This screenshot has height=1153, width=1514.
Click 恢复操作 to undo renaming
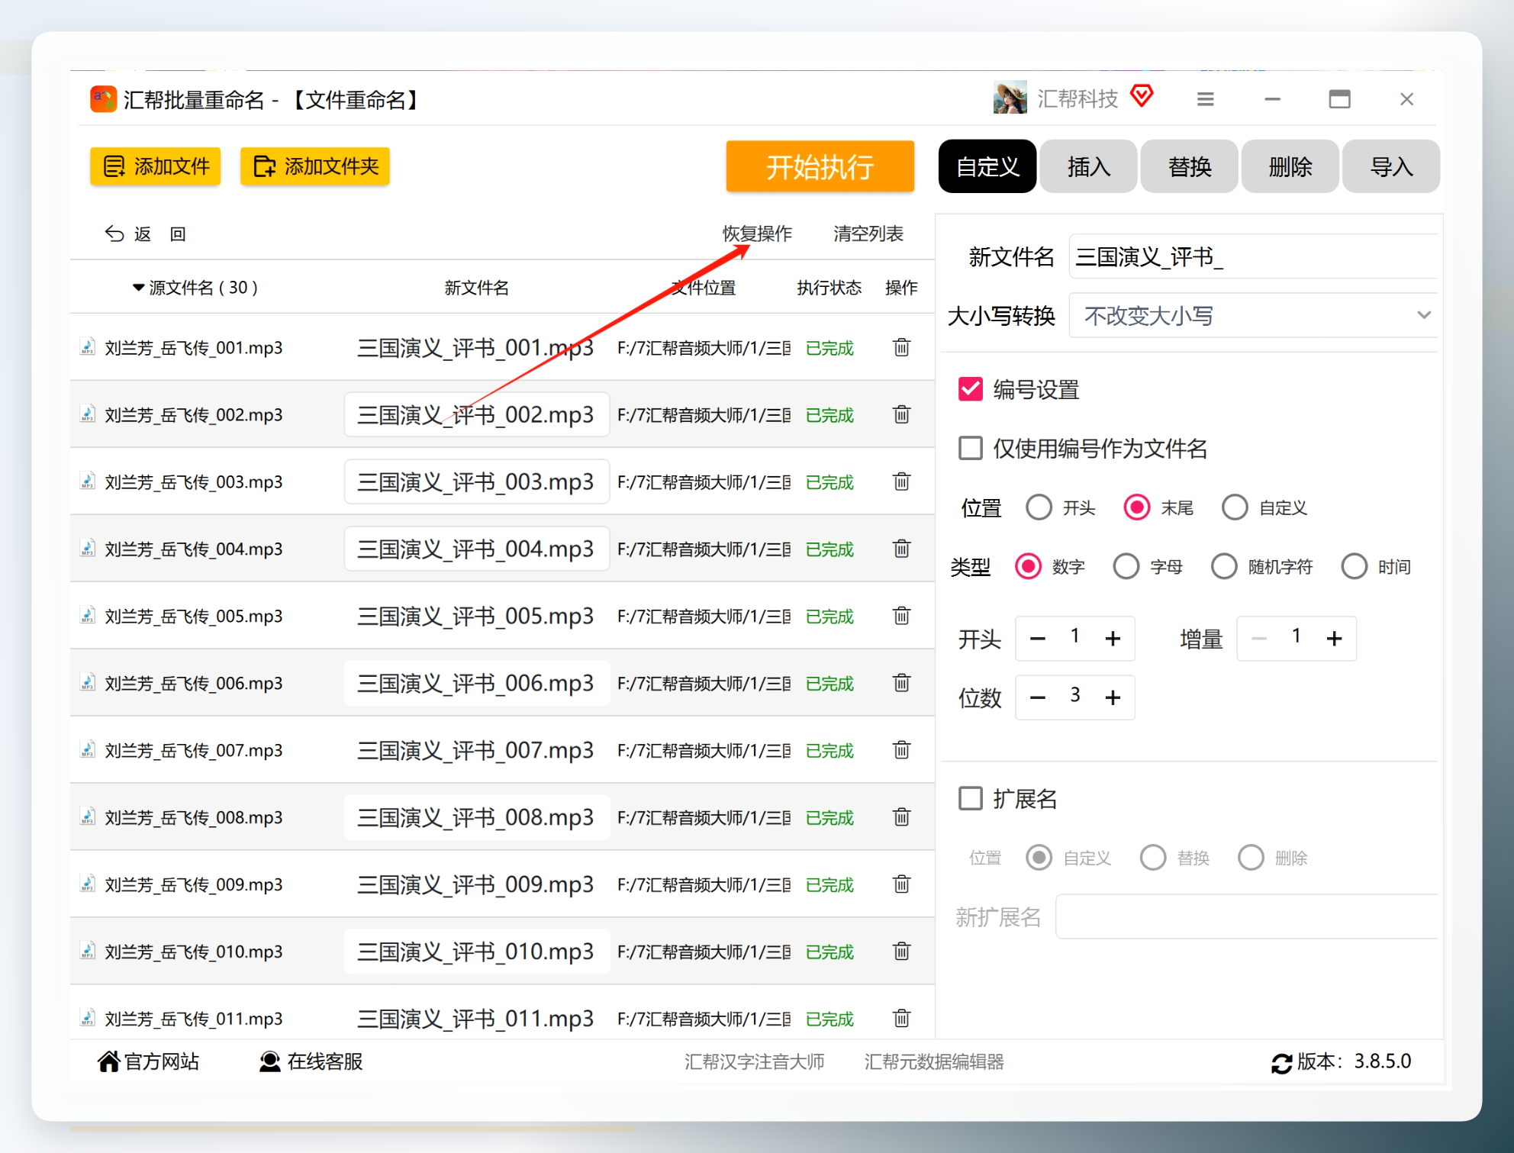[757, 233]
